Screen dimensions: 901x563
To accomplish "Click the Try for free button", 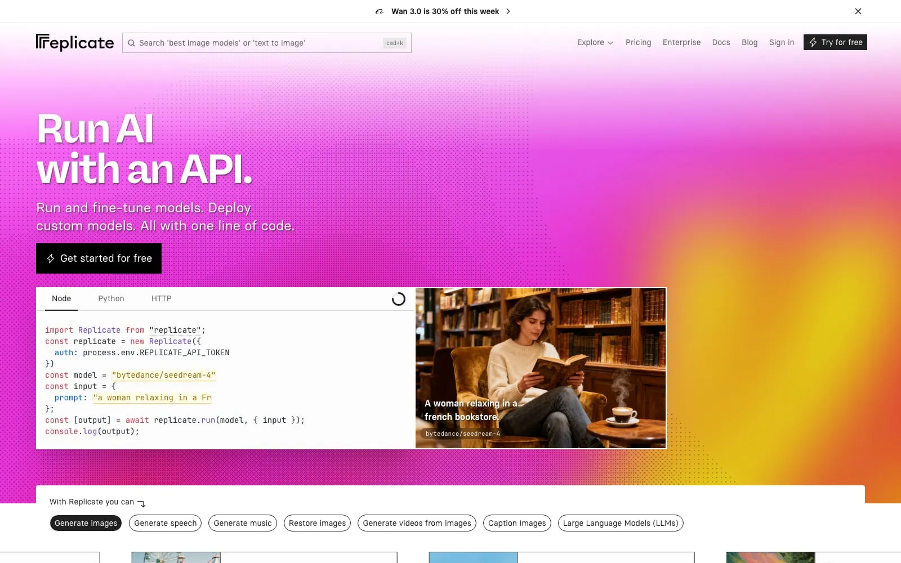I will coord(835,42).
